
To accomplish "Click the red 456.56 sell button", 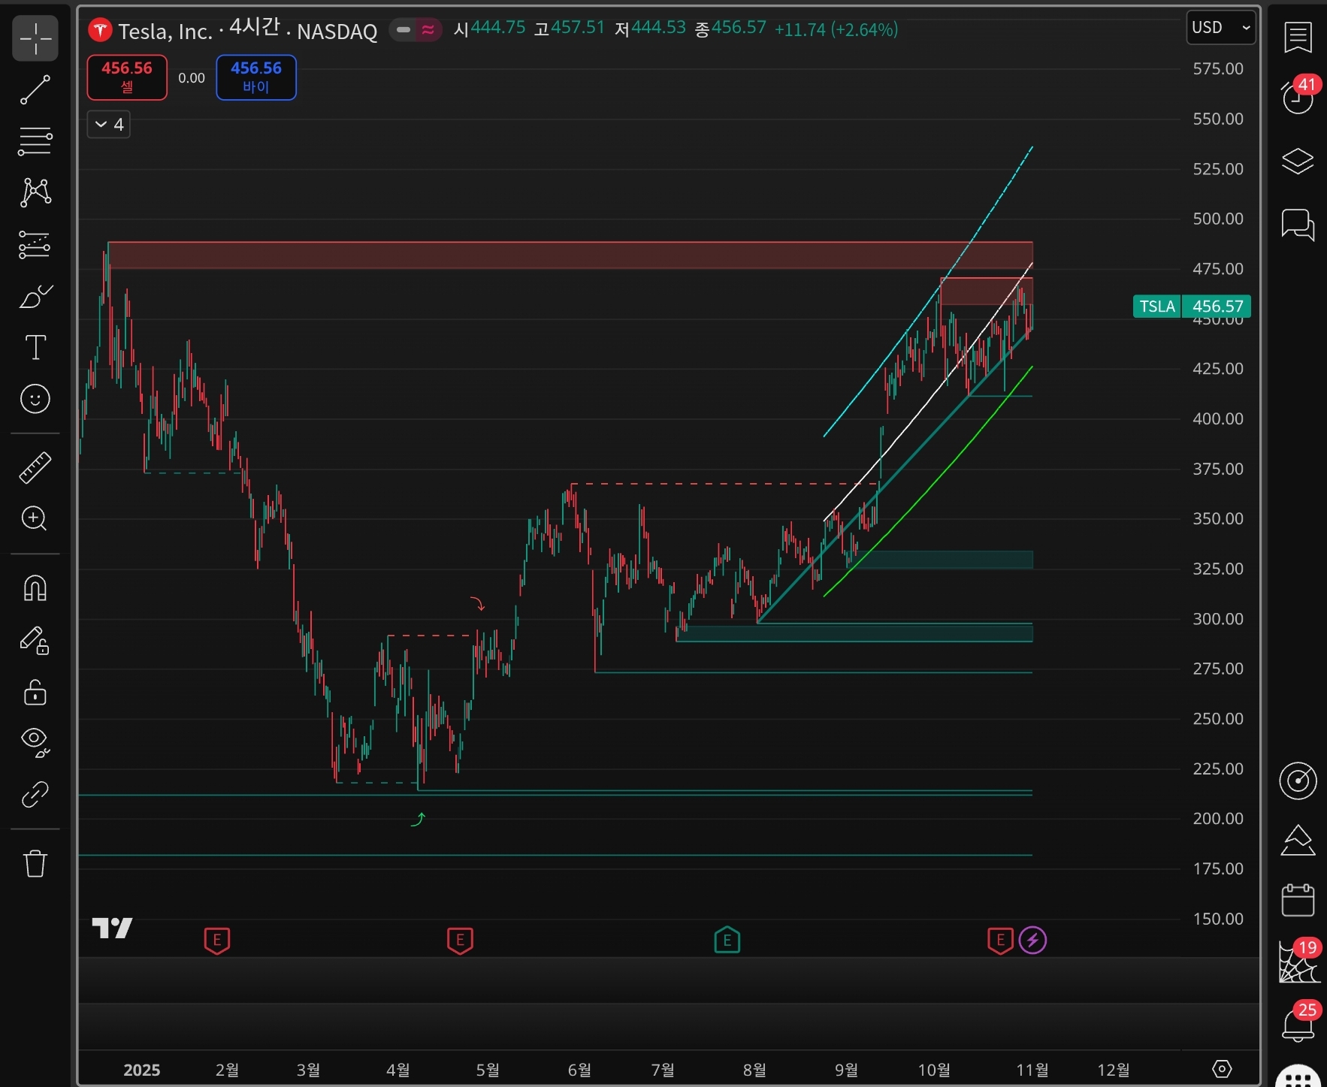I will 127,77.
